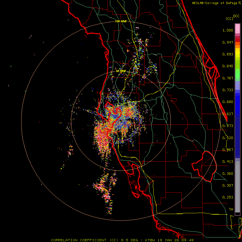Click the DCC label above the color bar

pos(236,16)
